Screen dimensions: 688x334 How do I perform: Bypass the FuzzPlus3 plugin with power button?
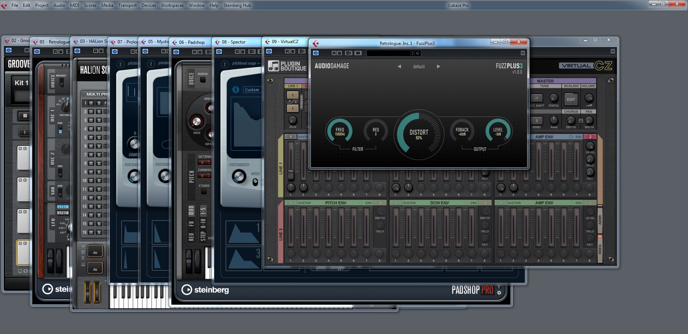(316, 53)
